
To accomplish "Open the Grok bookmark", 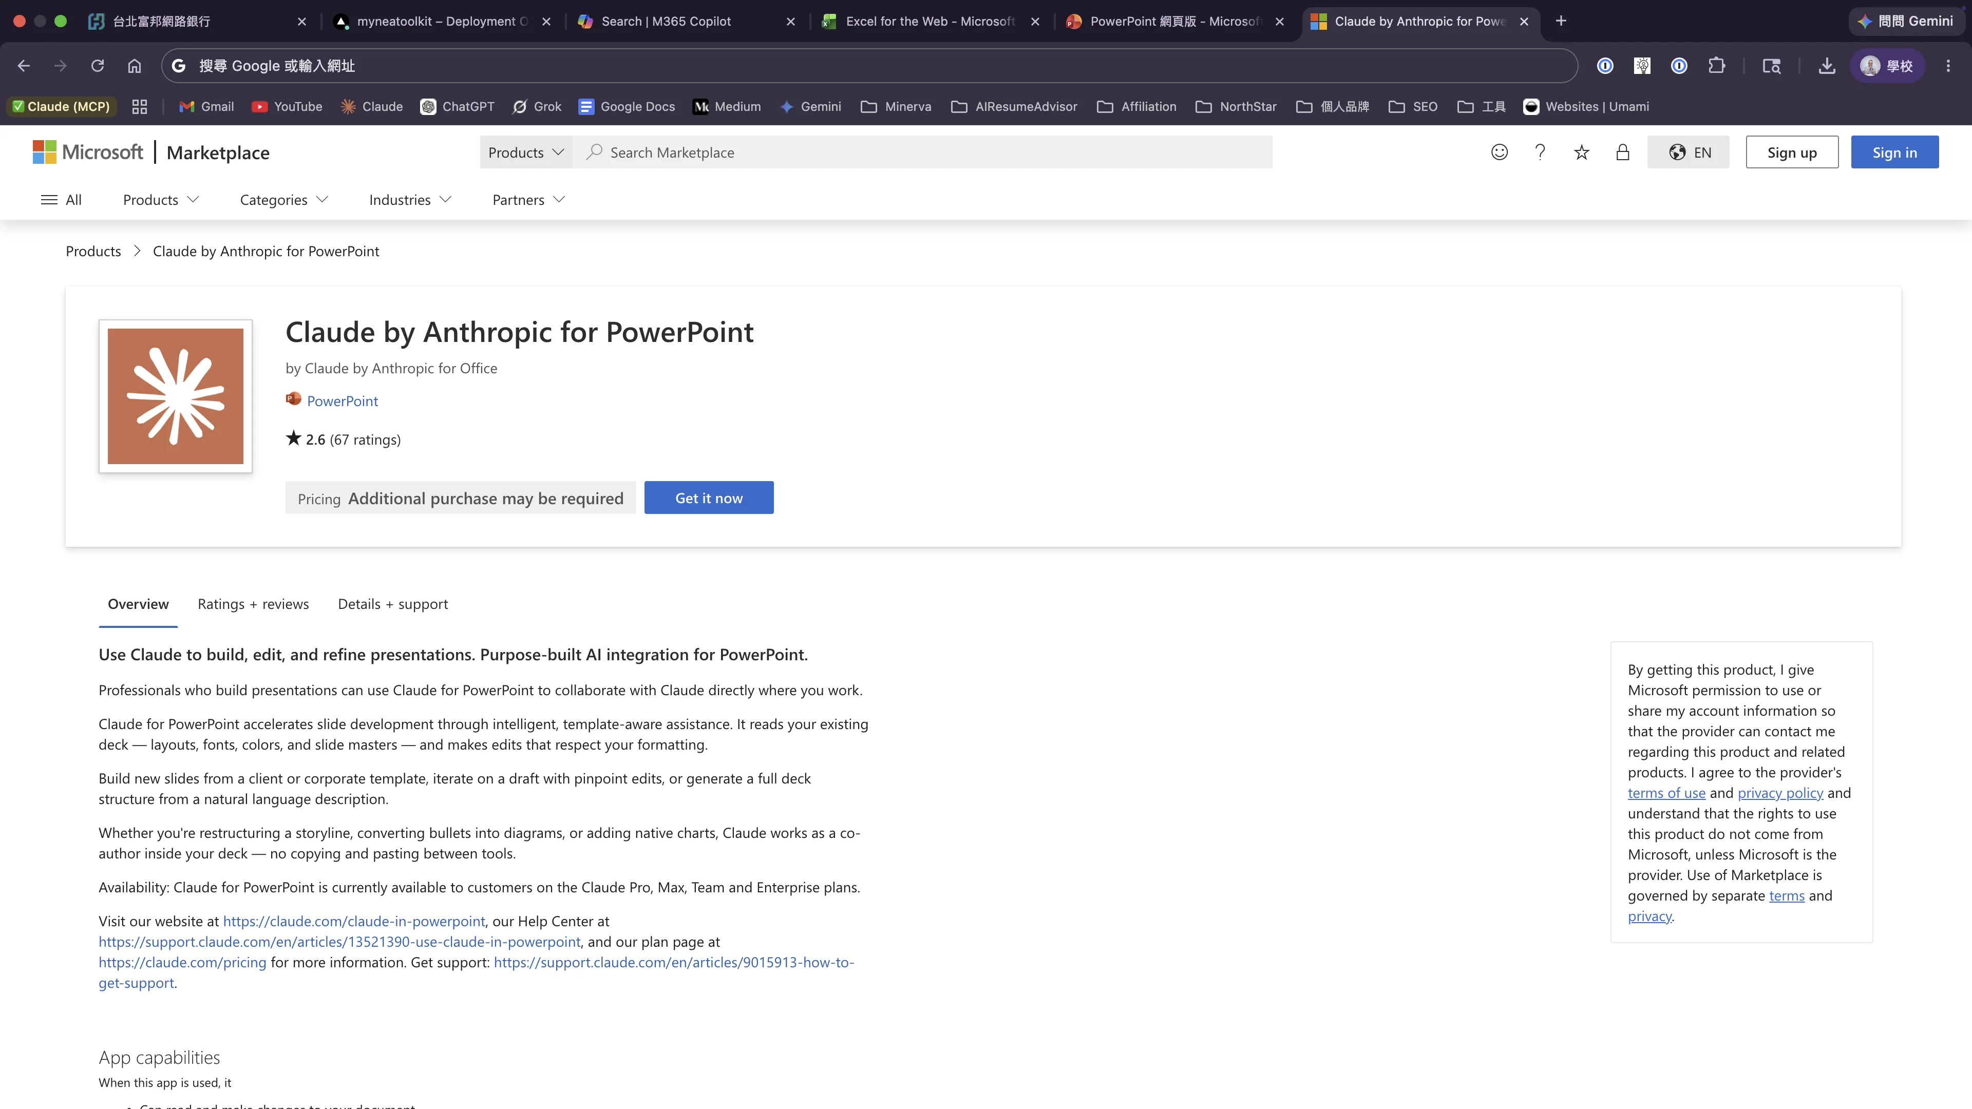I will 537,106.
